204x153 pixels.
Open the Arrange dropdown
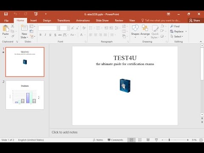point(145,31)
